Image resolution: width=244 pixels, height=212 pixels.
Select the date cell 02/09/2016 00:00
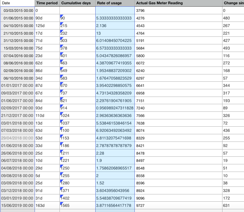click(18, 70)
